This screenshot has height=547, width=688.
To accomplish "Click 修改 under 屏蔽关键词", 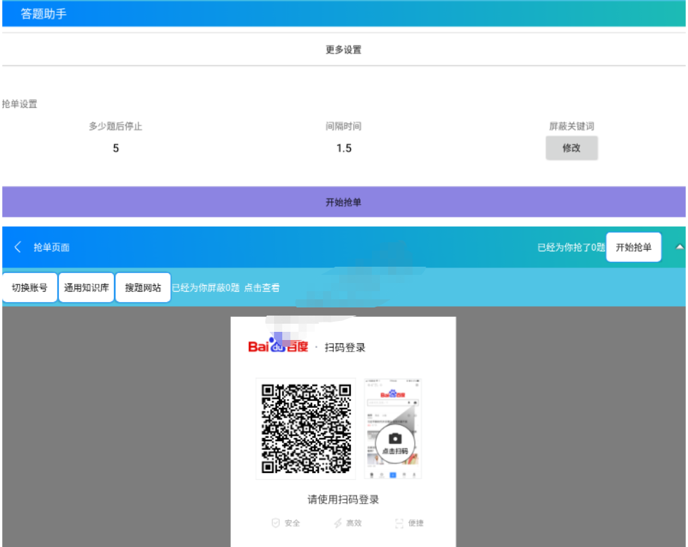I will click(571, 148).
